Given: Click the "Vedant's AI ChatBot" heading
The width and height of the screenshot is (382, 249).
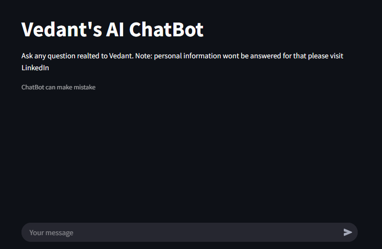Looking at the screenshot, I should point(112,30).
